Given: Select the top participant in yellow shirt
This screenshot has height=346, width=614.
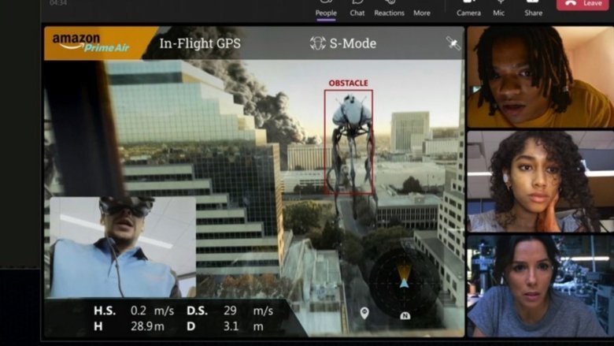Looking at the screenshot, I should click(x=539, y=76).
